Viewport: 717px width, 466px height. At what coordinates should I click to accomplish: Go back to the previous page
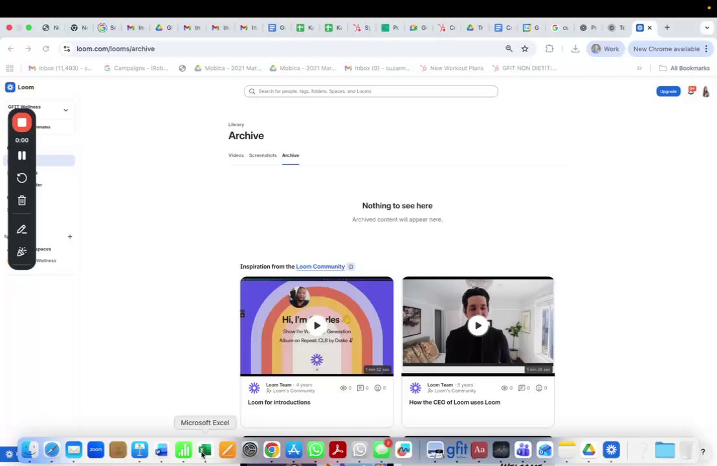click(x=11, y=49)
